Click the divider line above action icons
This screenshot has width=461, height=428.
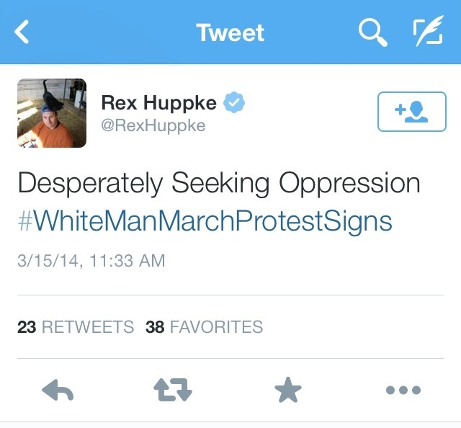[x=230, y=358]
